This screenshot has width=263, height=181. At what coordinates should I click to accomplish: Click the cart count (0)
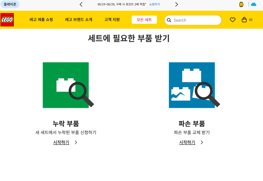[251, 20]
